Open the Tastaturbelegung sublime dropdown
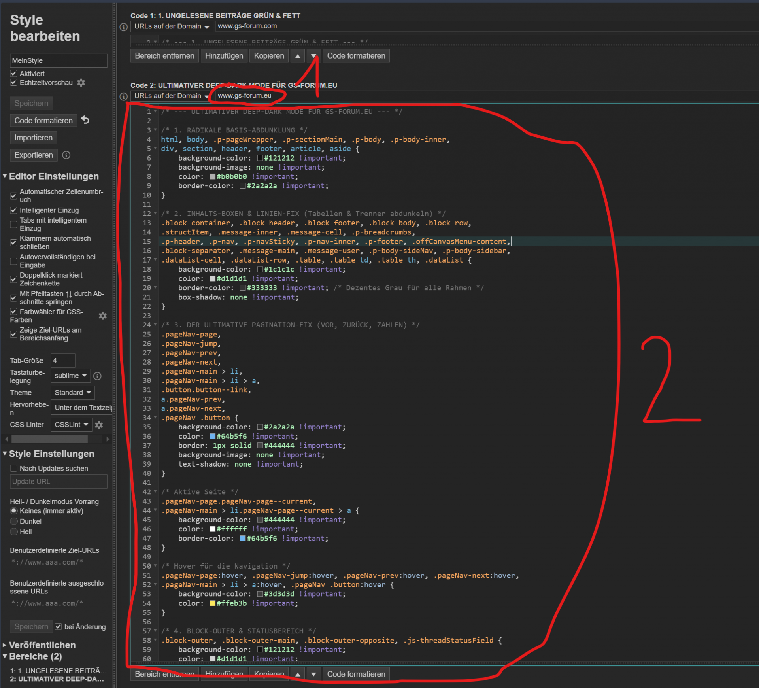Viewport: 759px width, 688px height. (x=70, y=376)
